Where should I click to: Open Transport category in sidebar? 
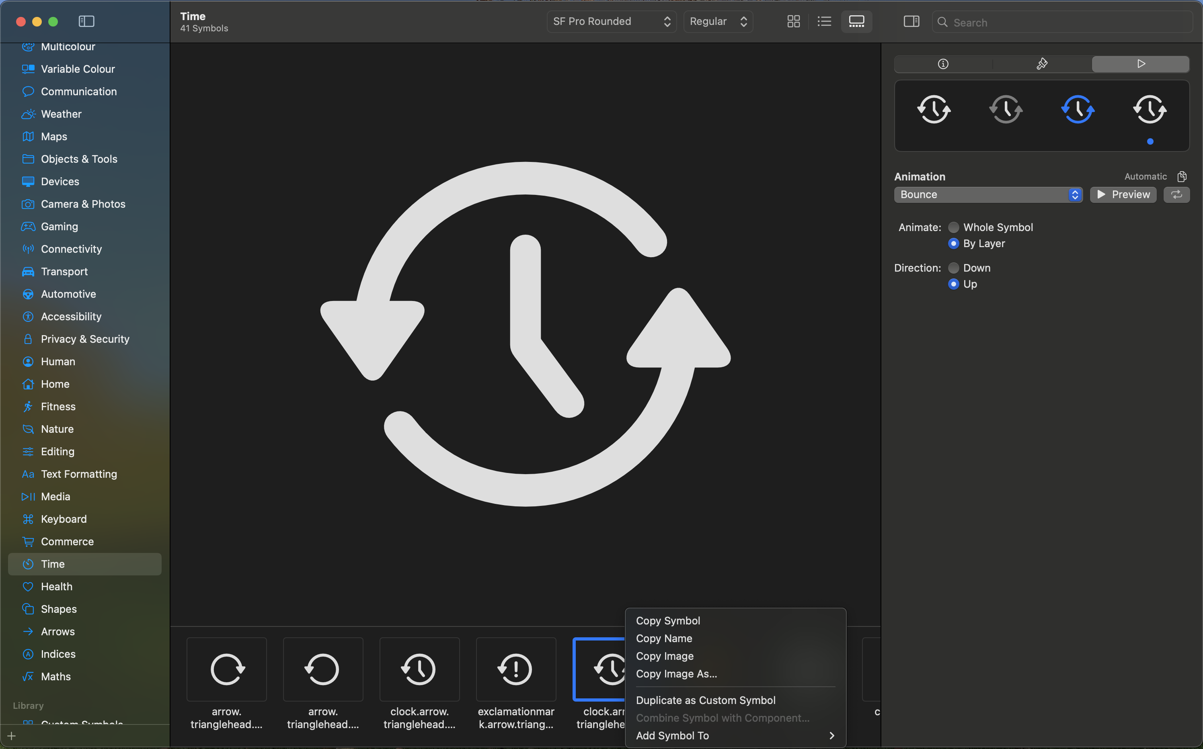pos(85,272)
